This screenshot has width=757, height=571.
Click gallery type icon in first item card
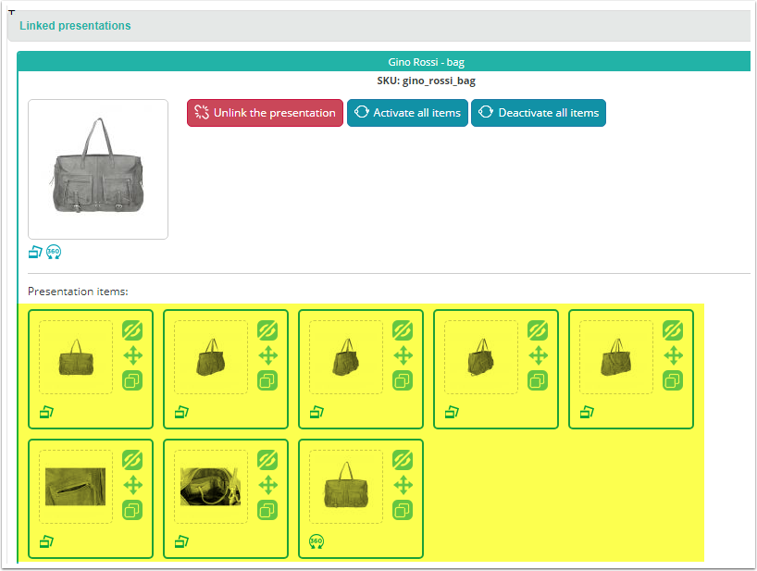point(46,412)
